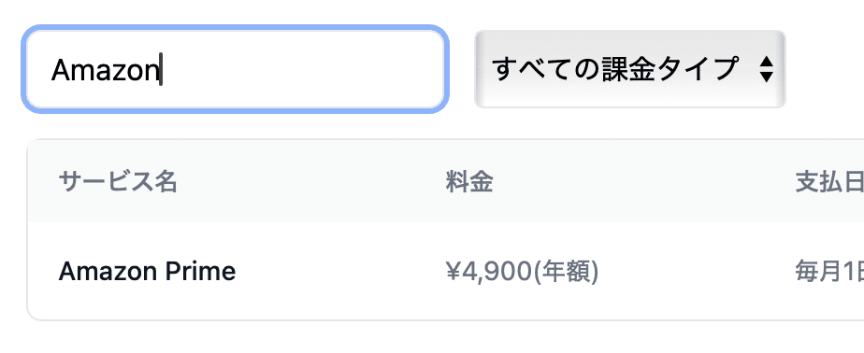Click the table header row background
864x353 pixels.
tap(446, 181)
